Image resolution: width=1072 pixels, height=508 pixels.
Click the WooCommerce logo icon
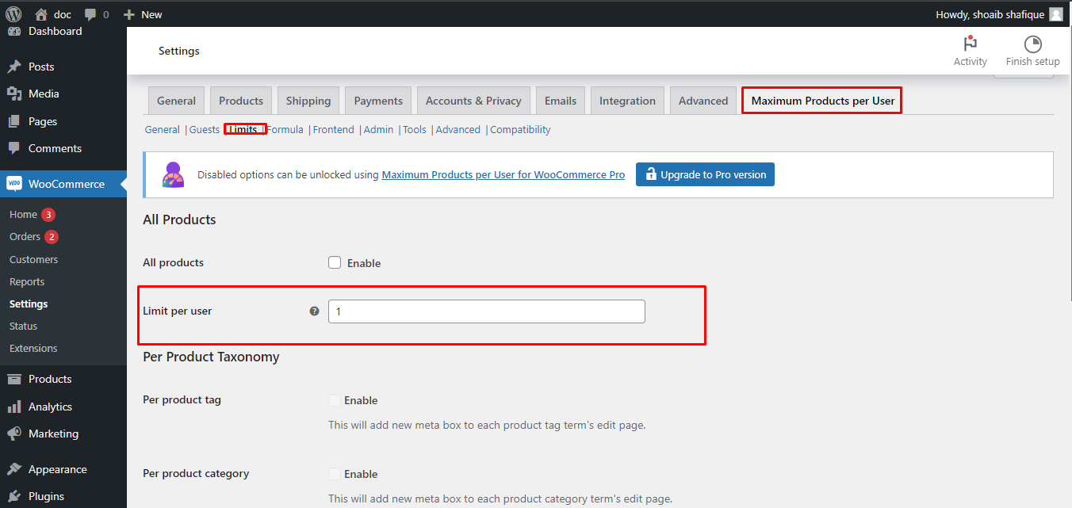(x=14, y=183)
